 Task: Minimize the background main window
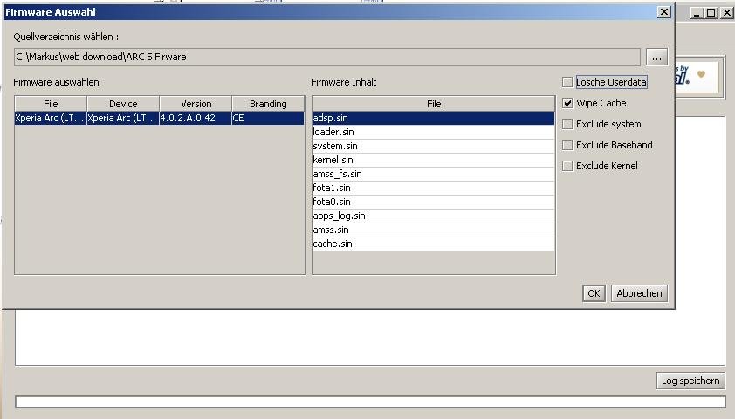(697, 13)
